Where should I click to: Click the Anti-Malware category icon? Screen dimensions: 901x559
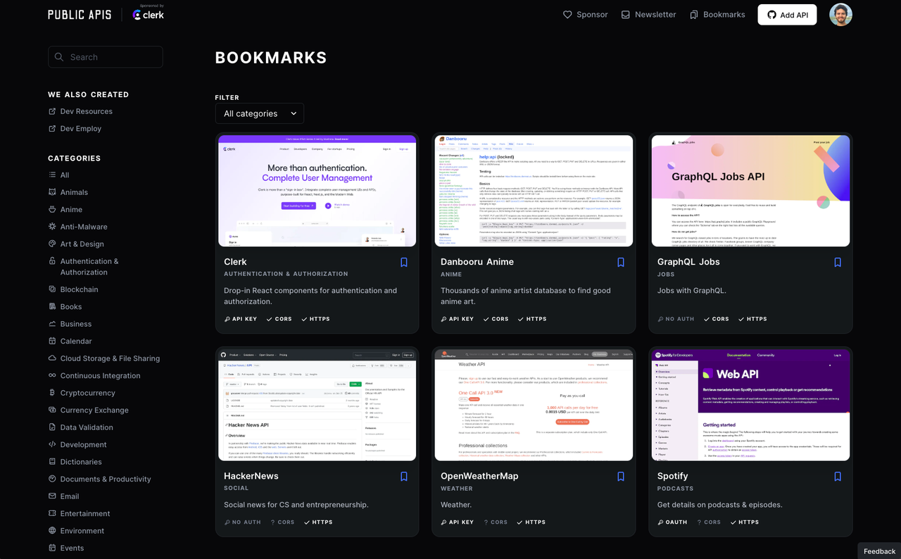[x=52, y=227]
